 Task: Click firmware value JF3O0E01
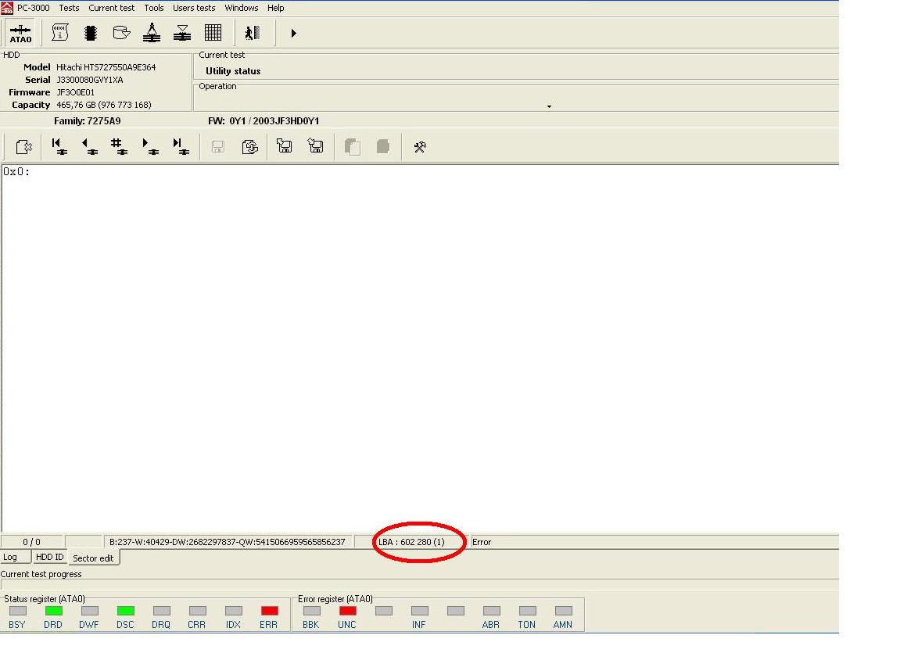pyautogui.click(x=76, y=92)
